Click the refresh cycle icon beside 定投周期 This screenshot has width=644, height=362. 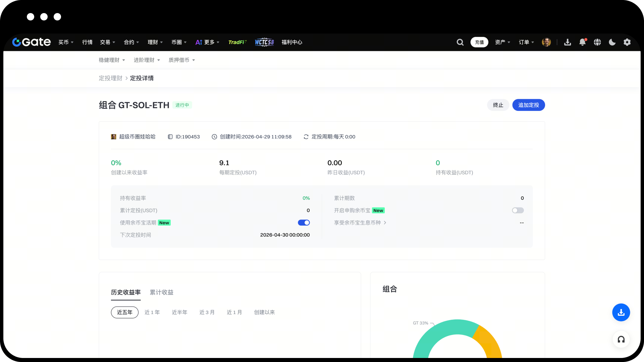pyautogui.click(x=306, y=137)
